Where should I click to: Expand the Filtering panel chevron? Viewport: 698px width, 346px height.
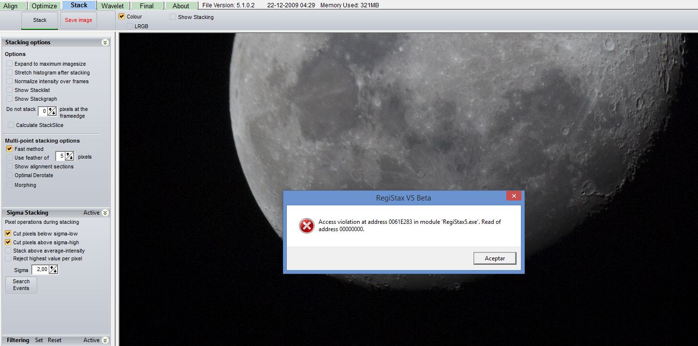105,340
